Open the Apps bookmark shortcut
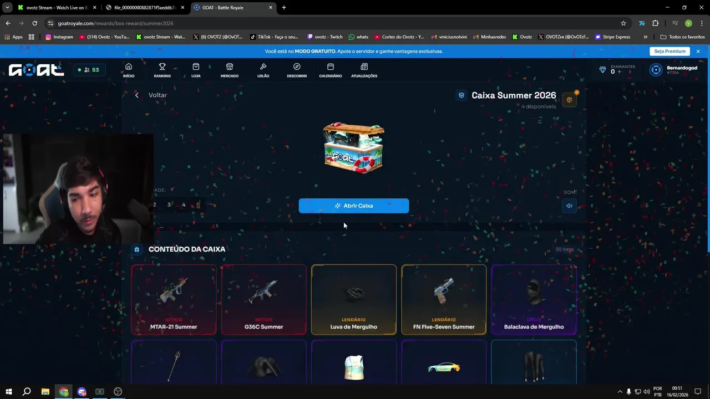710x399 pixels. pyautogui.click(x=14, y=37)
